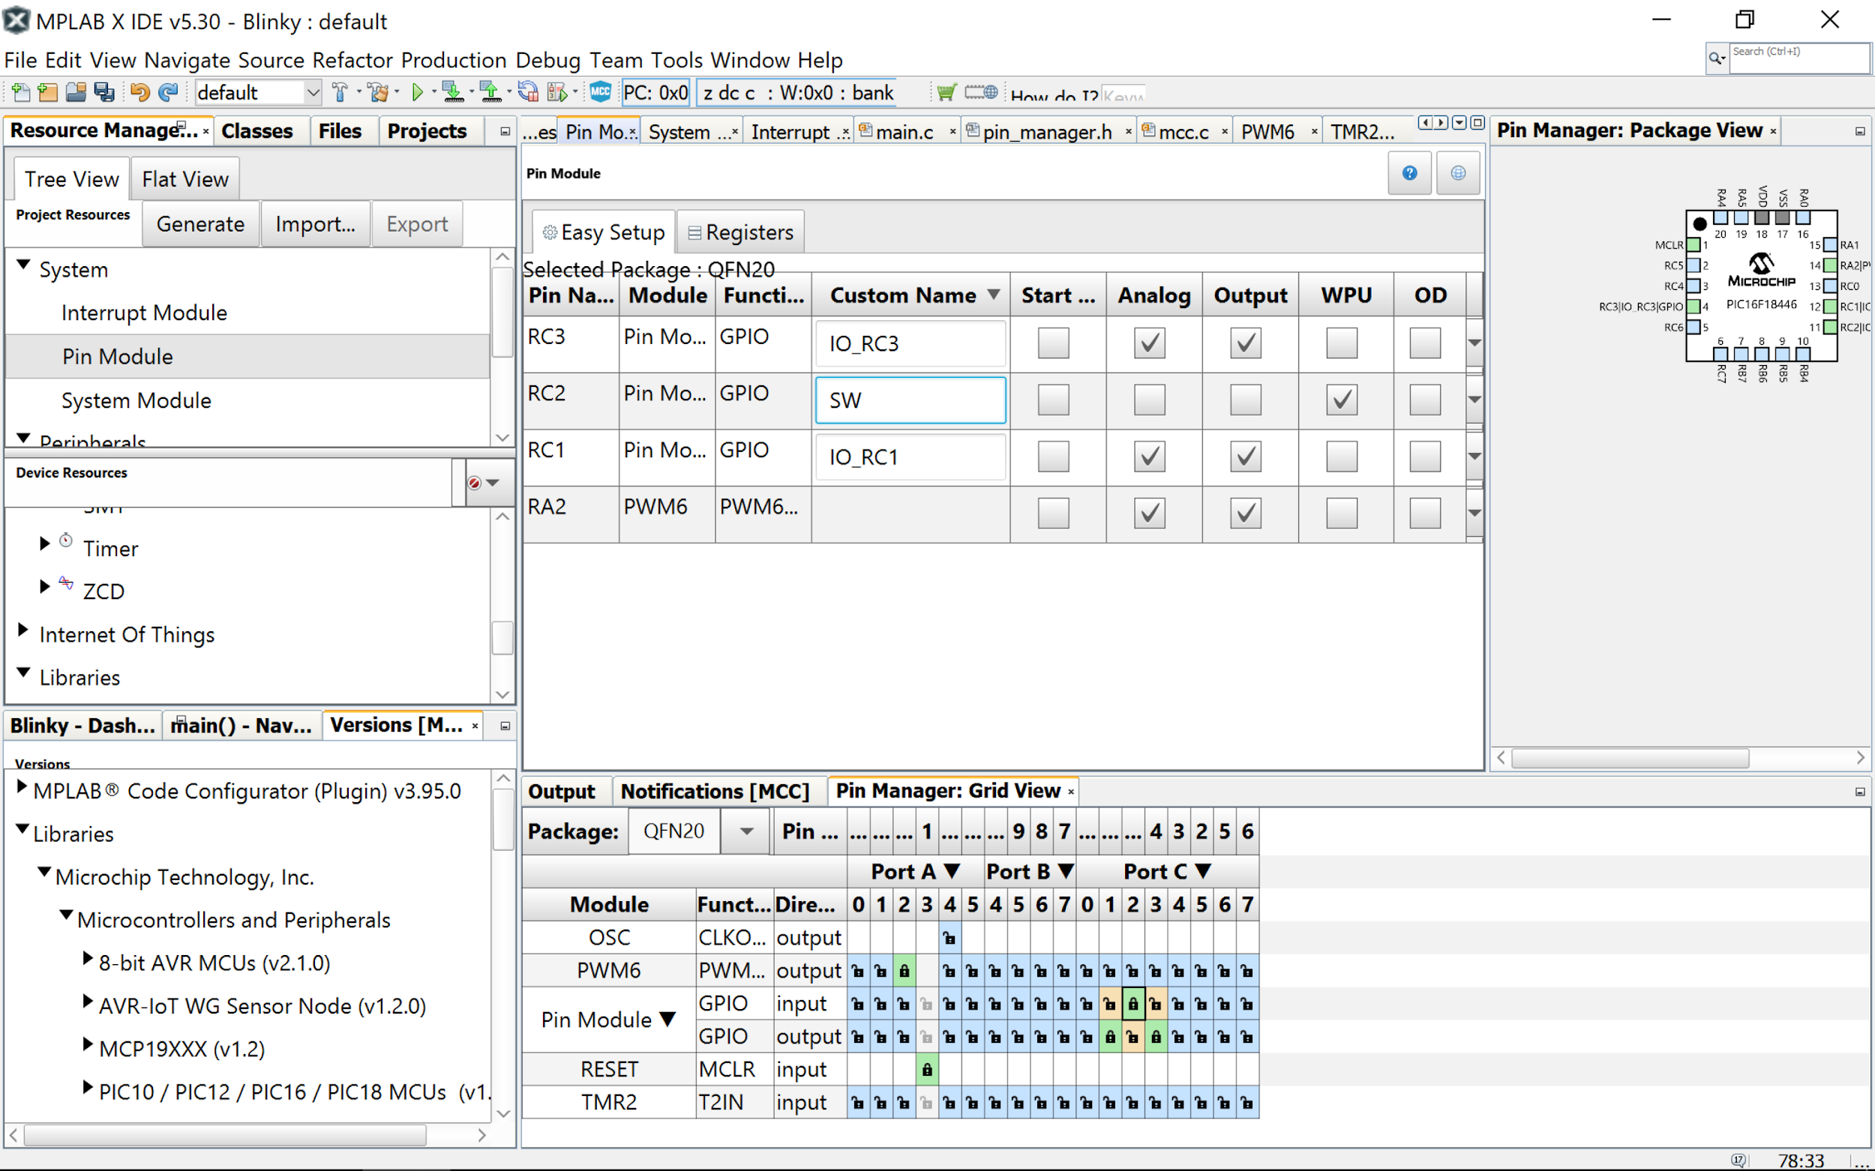This screenshot has width=1875, height=1171.
Task: Click the globe button in Pin Module
Action: [1458, 172]
